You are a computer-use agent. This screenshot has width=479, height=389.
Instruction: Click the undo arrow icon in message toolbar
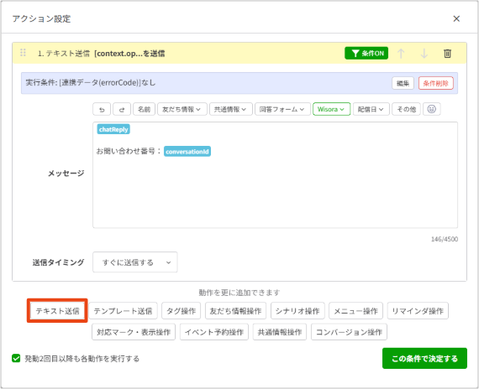click(x=102, y=110)
